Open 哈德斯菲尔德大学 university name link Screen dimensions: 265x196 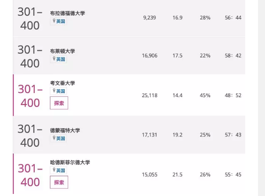click(x=70, y=163)
